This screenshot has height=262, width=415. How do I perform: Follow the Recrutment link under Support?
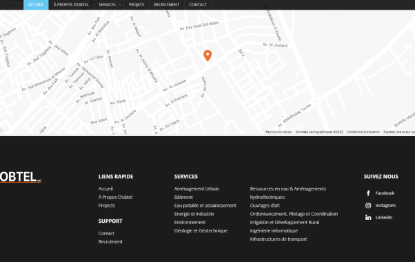click(110, 241)
